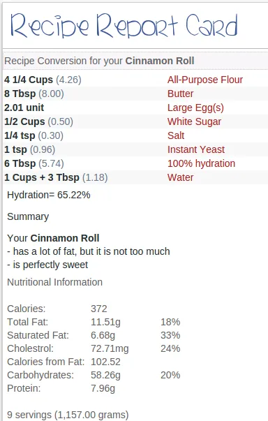Select the Cholestrol 72.71mg value

(x=110, y=348)
